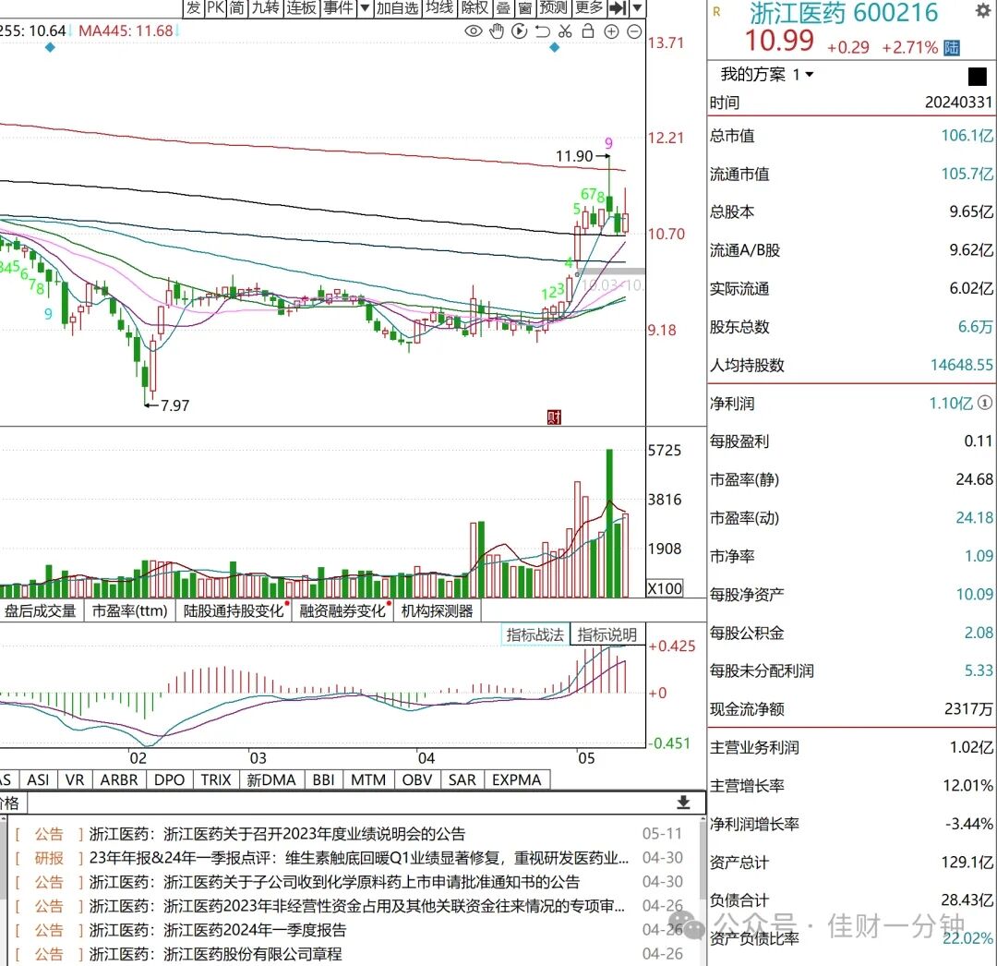Open 2023年度业绩说明会 announcement link
The height and width of the screenshot is (966, 997).
(277, 834)
